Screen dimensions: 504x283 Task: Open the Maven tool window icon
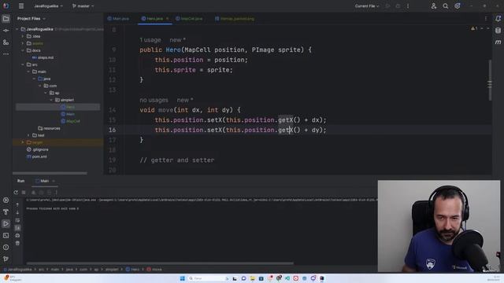498,42
